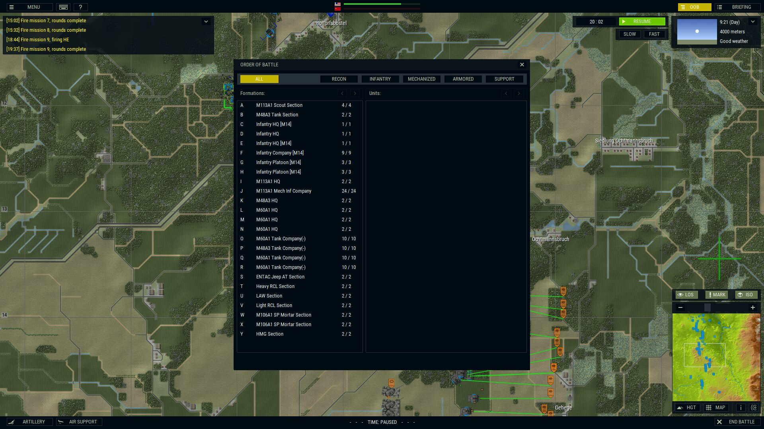
Task: Open the help question mark button
Action: (x=80, y=7)
